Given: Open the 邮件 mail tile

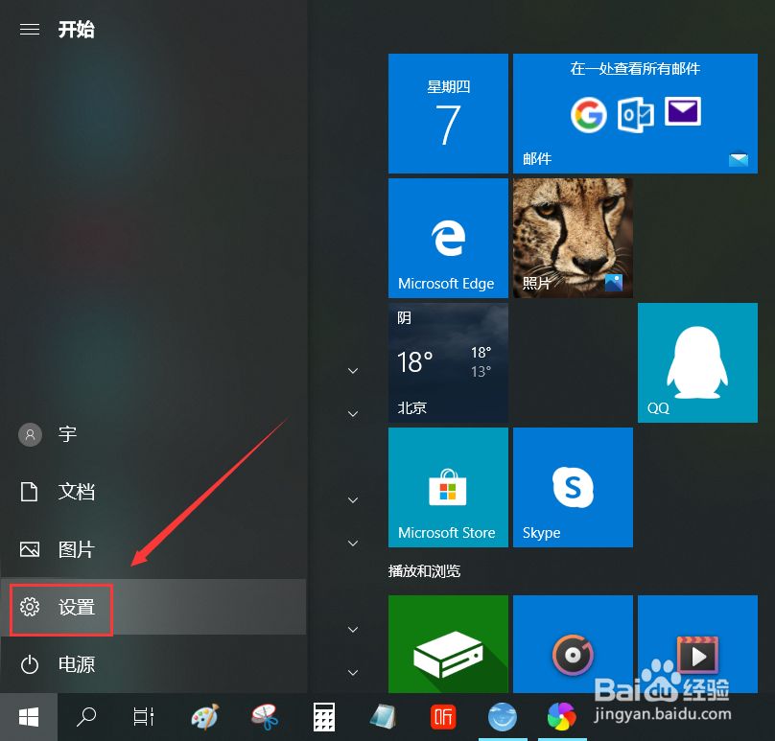Looking at the screenshot, I should [635, 114].
